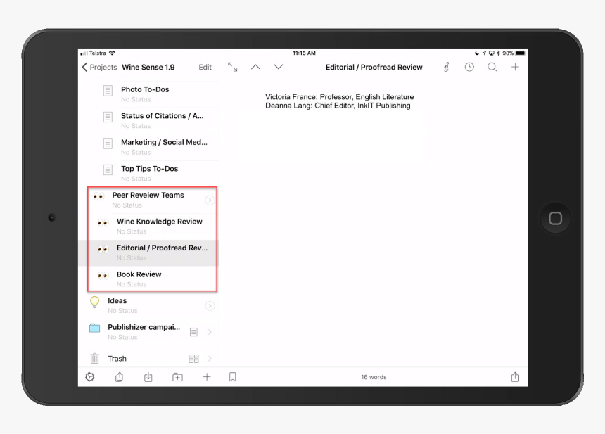Add a new folder with the folder-plus icon

(177, 377)
